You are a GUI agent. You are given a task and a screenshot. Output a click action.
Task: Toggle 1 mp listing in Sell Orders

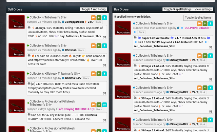point(94,9)
